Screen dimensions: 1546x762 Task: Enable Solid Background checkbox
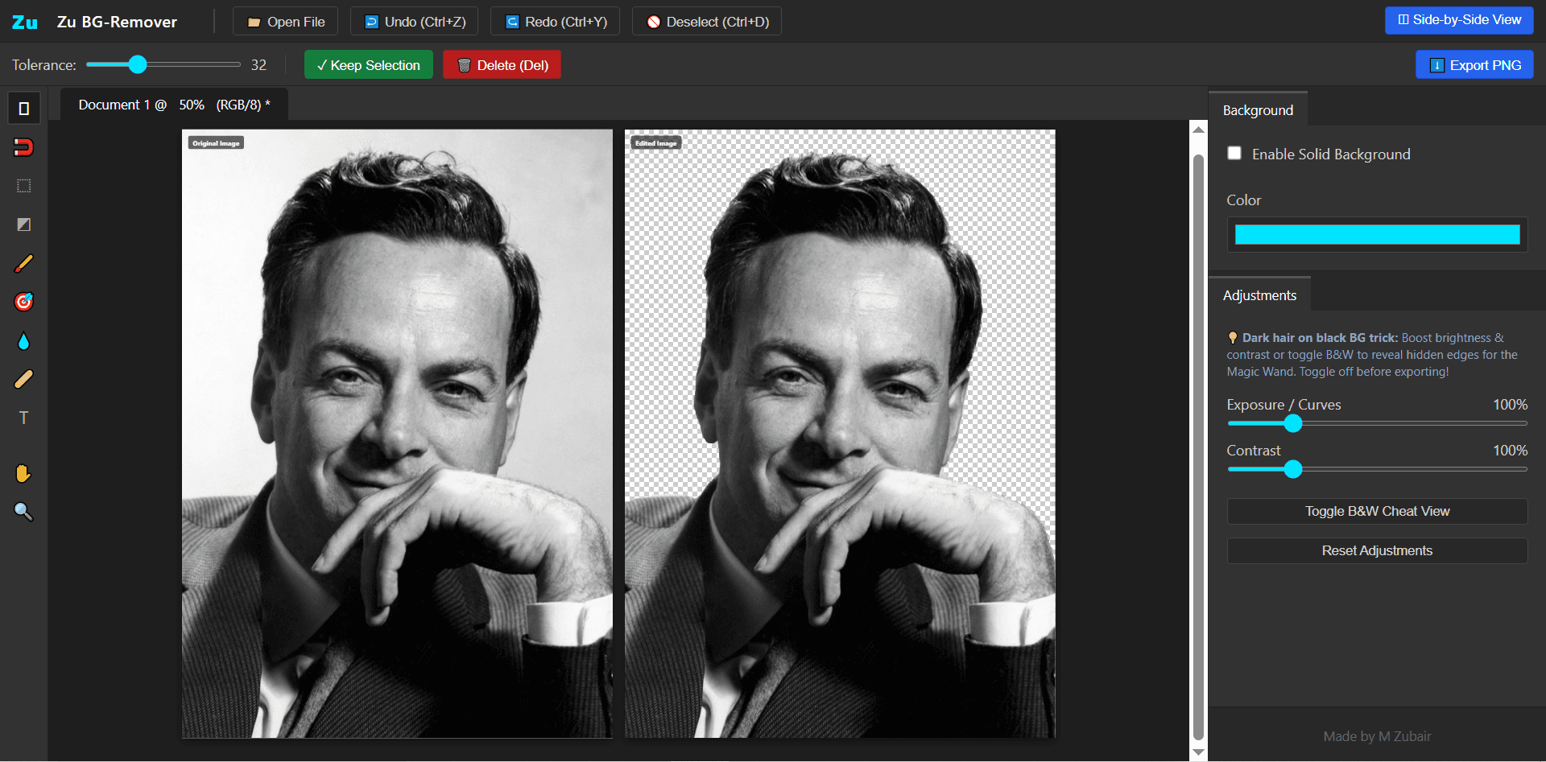pyautogui.click(x=1234, y=153)
